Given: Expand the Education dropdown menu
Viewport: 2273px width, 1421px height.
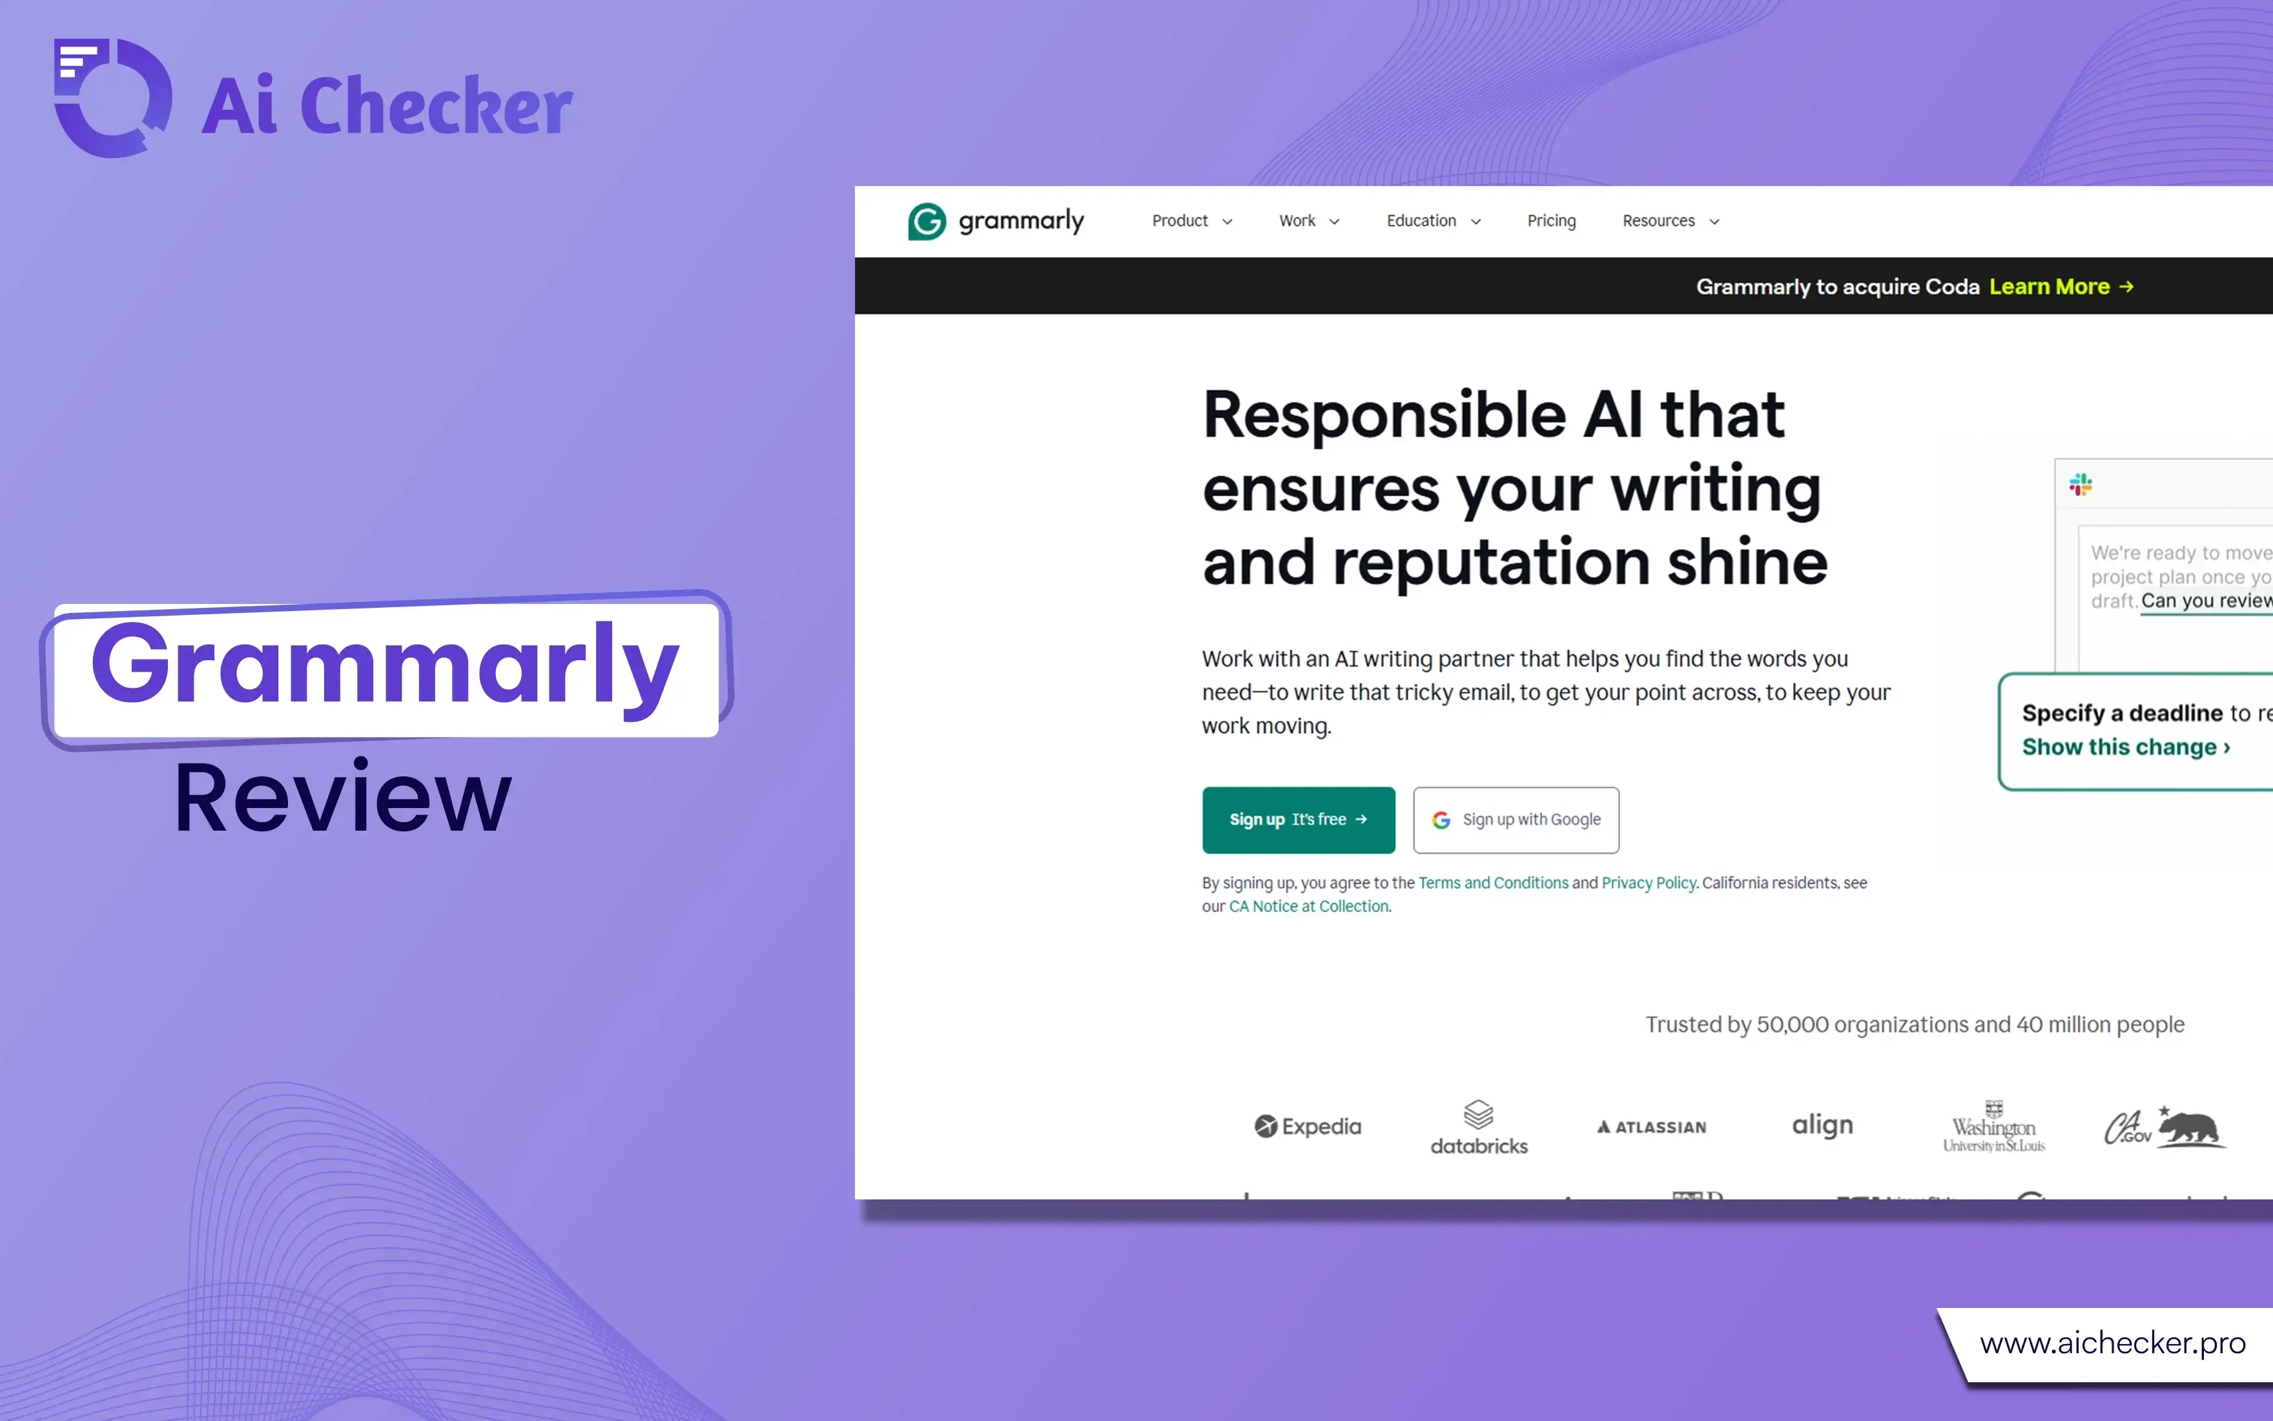Looking at the screenshot, I should [1432, 221].
